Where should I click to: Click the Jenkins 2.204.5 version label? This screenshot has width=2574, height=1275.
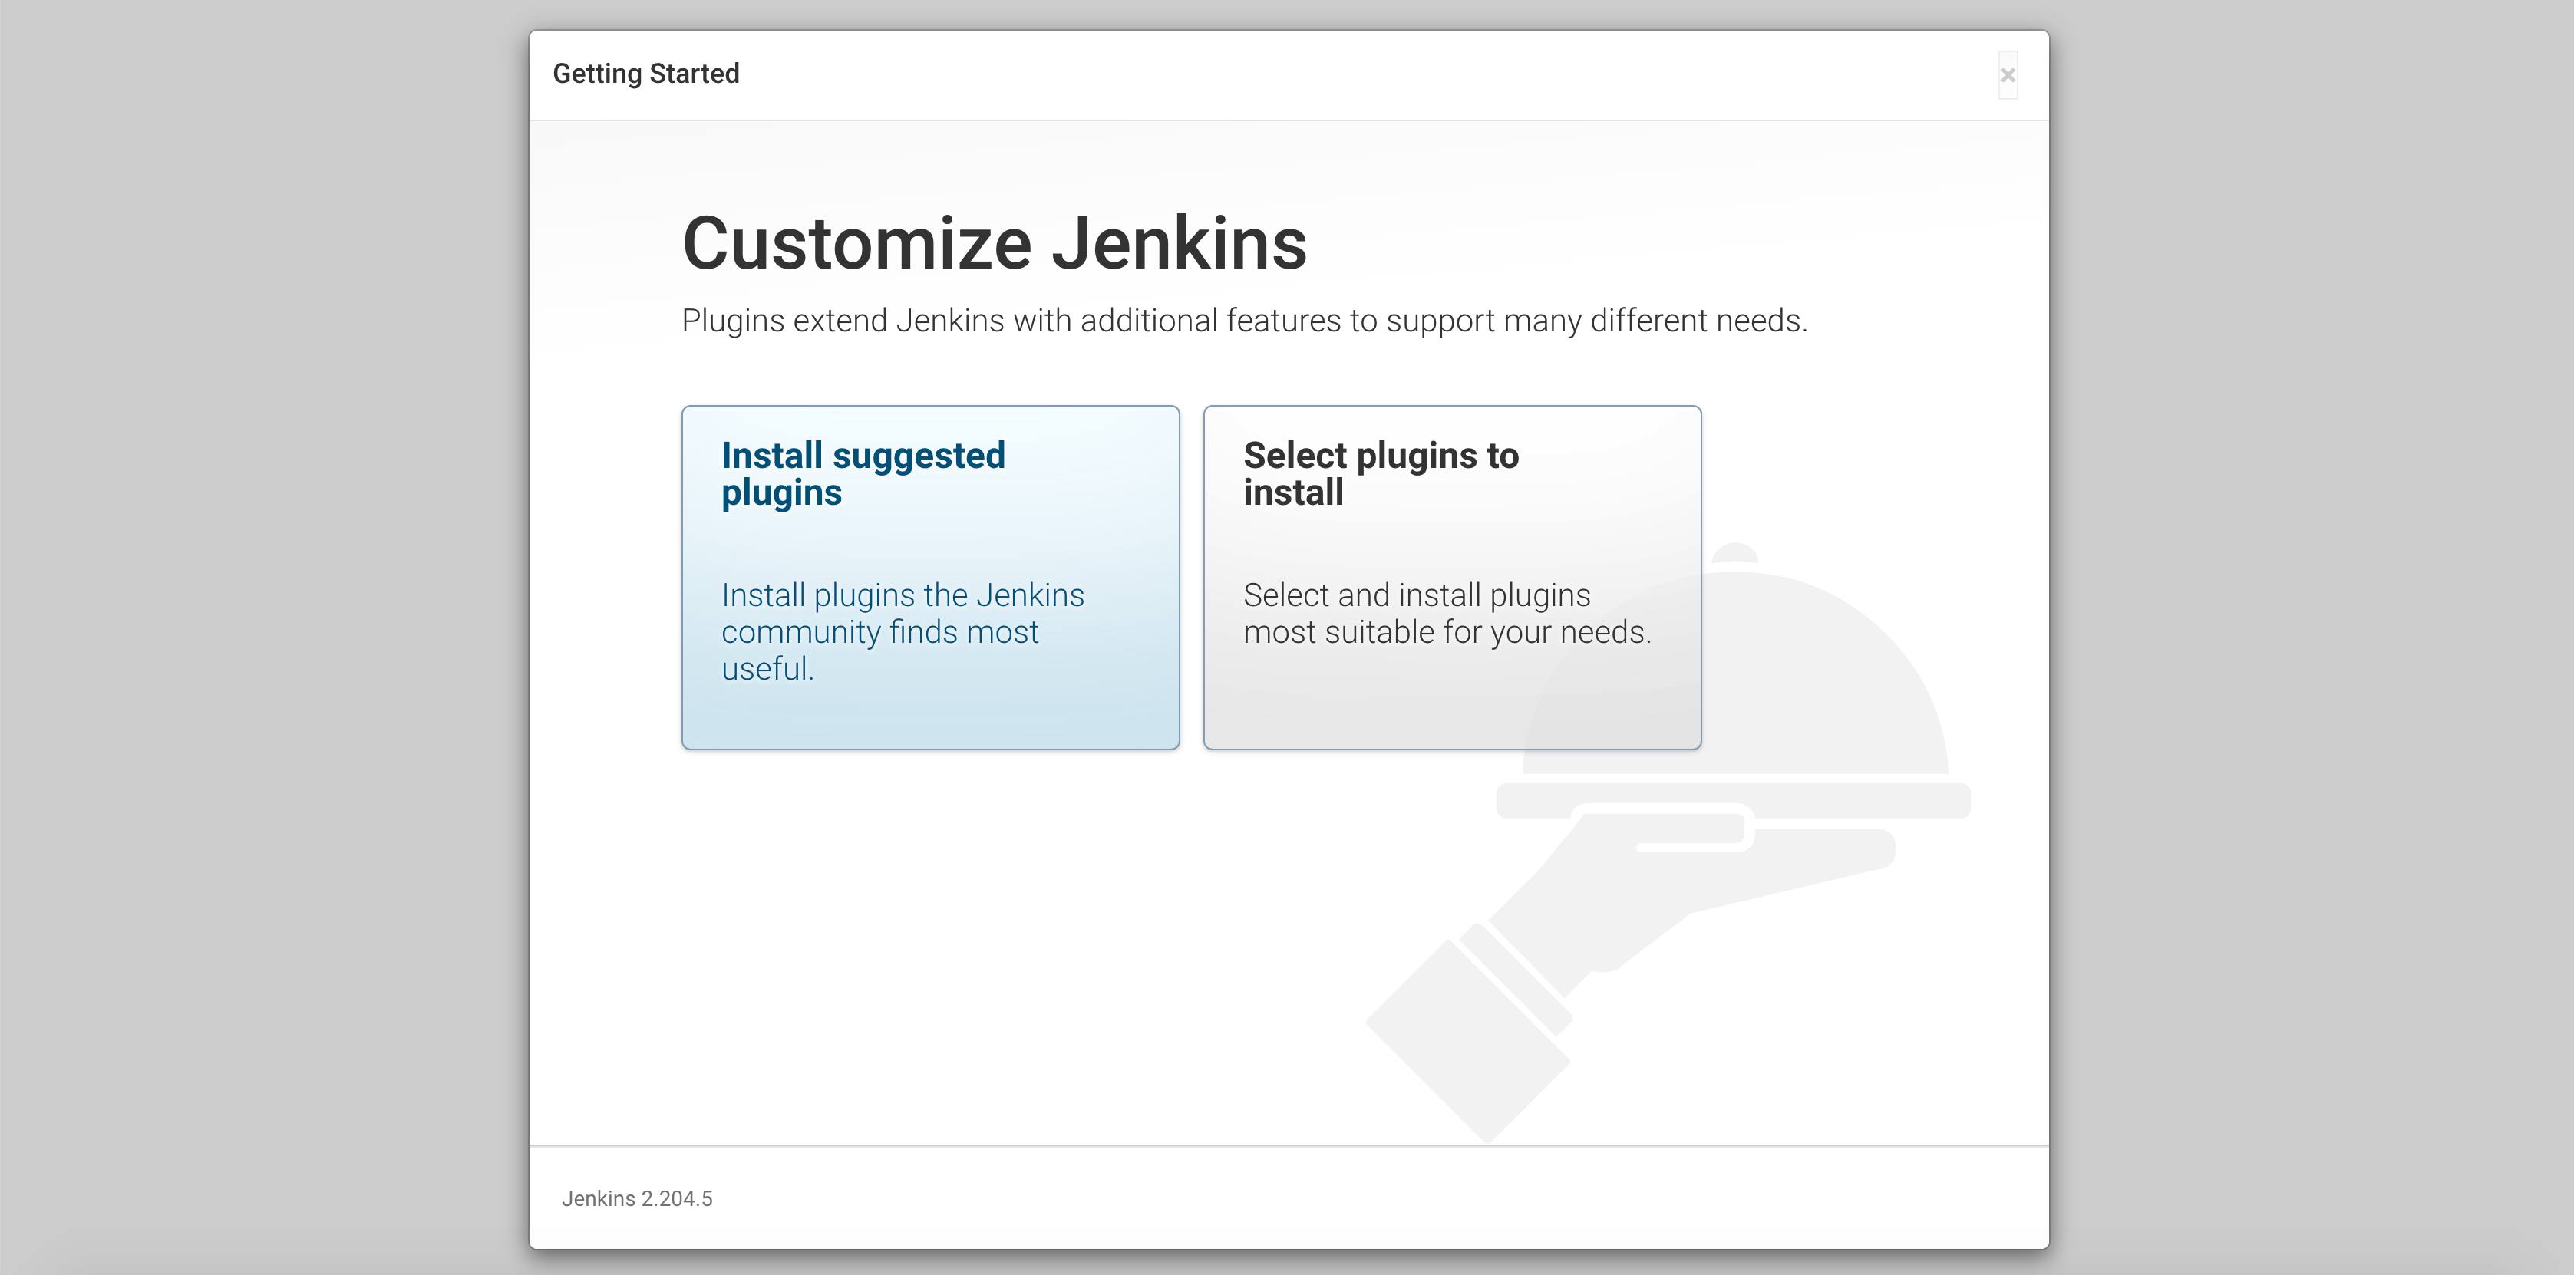point(636,1198)
